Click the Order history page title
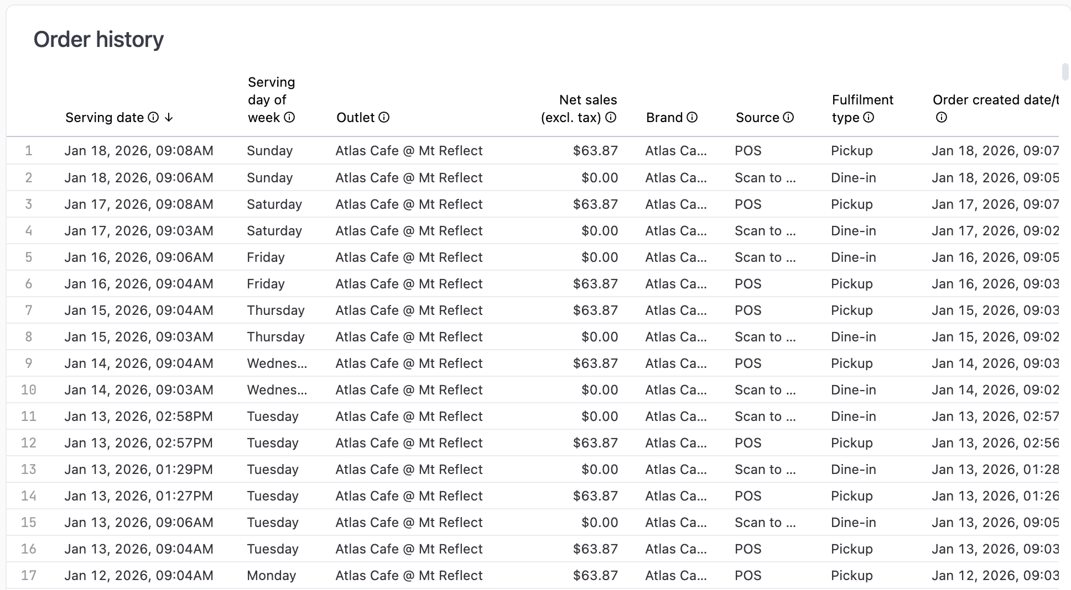Viewport: 1071px width, 590px height. 98,39
